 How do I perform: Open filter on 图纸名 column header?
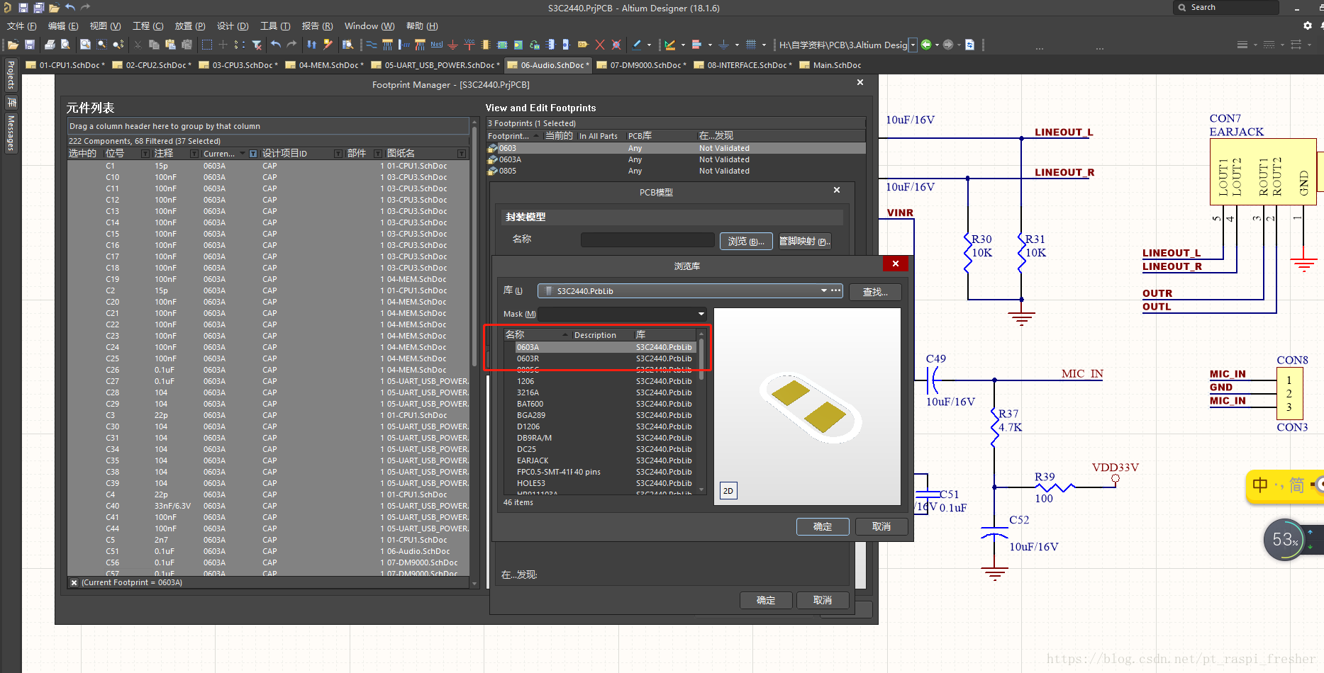pyautogui.click(x=462, y=154)
